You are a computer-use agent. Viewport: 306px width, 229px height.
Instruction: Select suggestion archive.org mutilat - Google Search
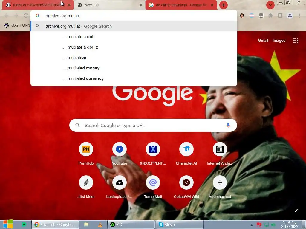134,26
